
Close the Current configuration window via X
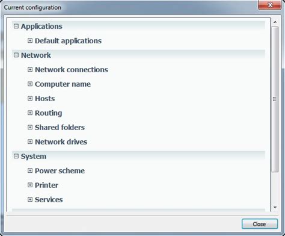pyautogui.click(x=270, y=5)
